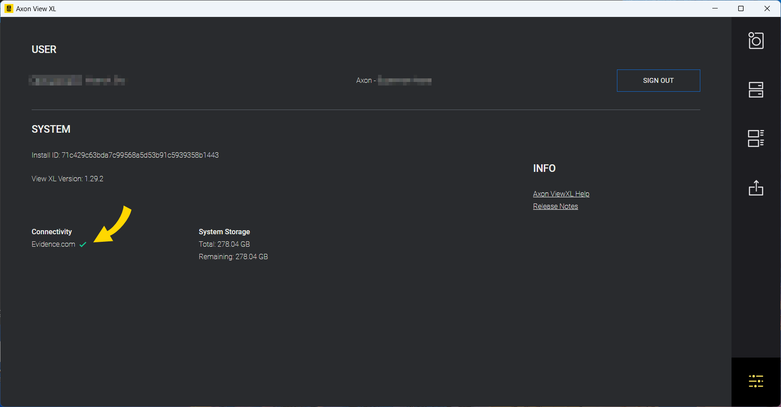Close the Axon View XL window

pos(767,8)
